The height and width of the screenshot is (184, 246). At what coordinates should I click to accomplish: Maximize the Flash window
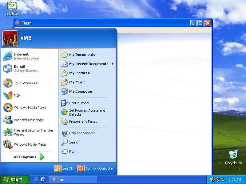click(x=200, y=23)
